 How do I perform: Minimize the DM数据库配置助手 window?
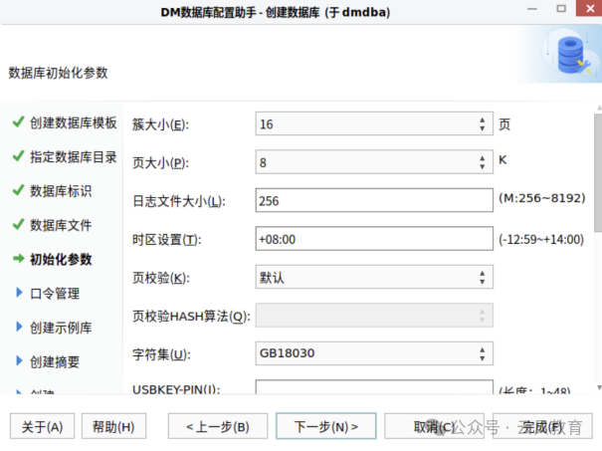click(x=532, y=9)
